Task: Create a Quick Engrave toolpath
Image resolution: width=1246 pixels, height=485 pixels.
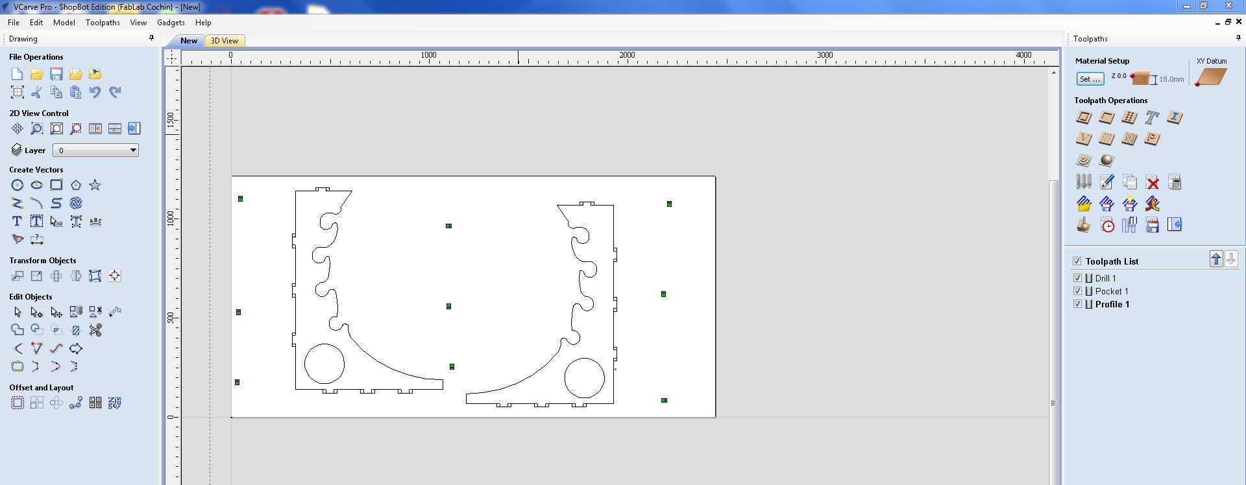Action: point(1152,118)
